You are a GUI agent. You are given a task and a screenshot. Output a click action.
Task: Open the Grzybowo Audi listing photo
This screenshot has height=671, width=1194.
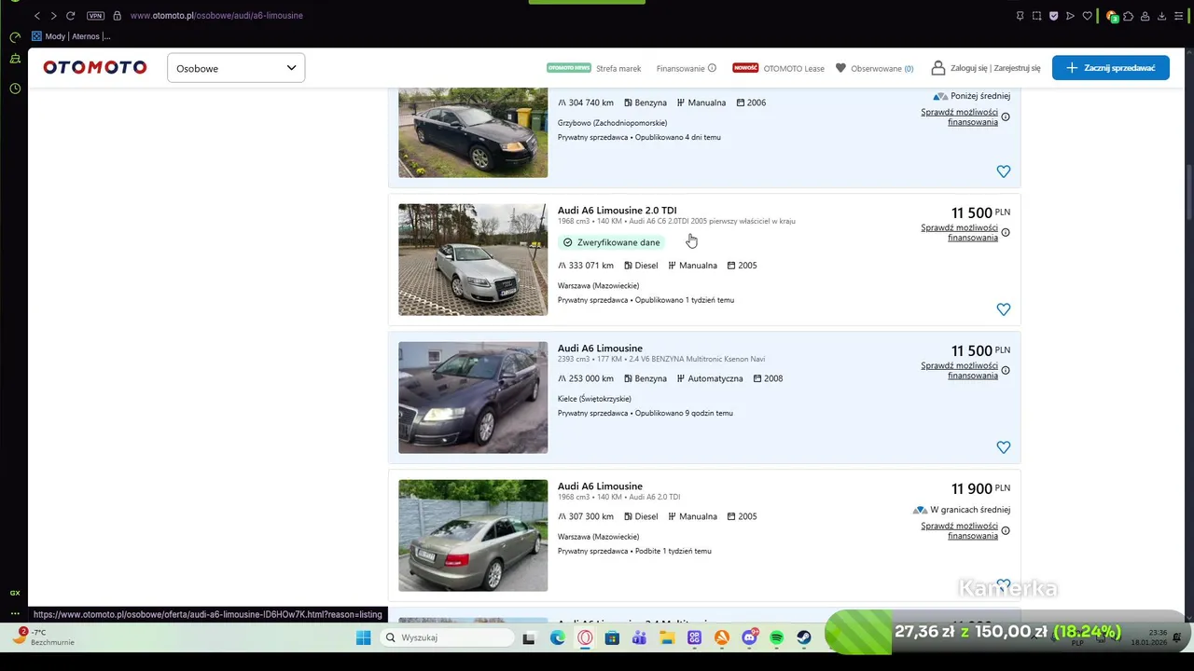(x=473, y=132)
